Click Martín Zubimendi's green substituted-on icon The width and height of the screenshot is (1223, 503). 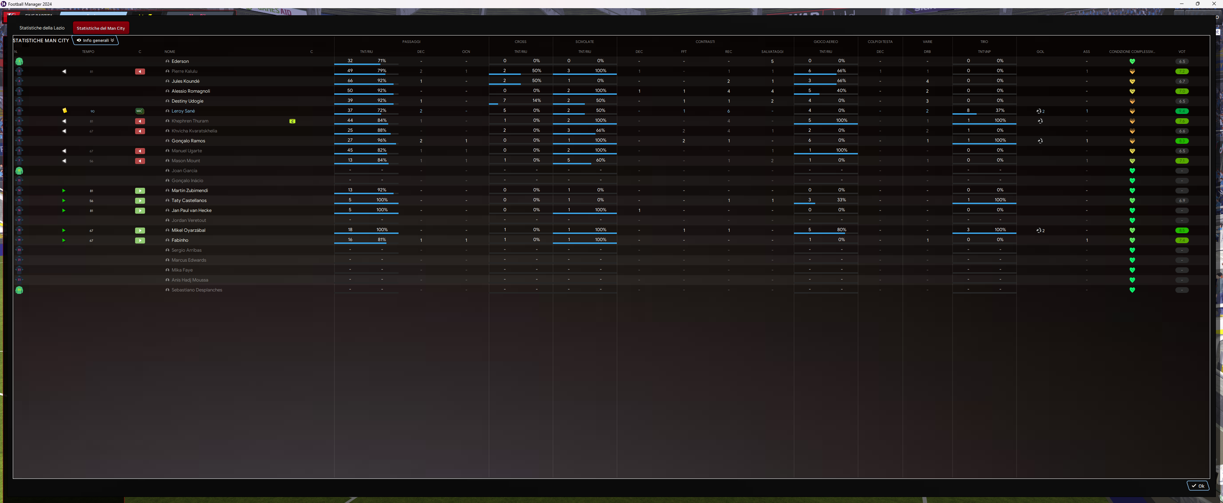tap(140, 191)
